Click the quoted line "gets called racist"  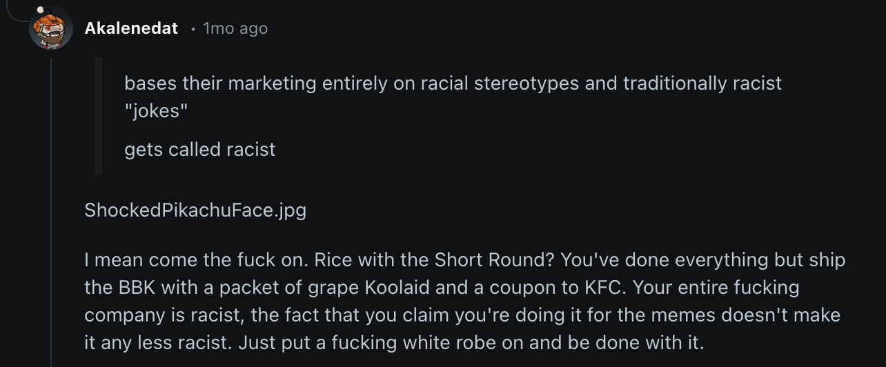point(200,149)
